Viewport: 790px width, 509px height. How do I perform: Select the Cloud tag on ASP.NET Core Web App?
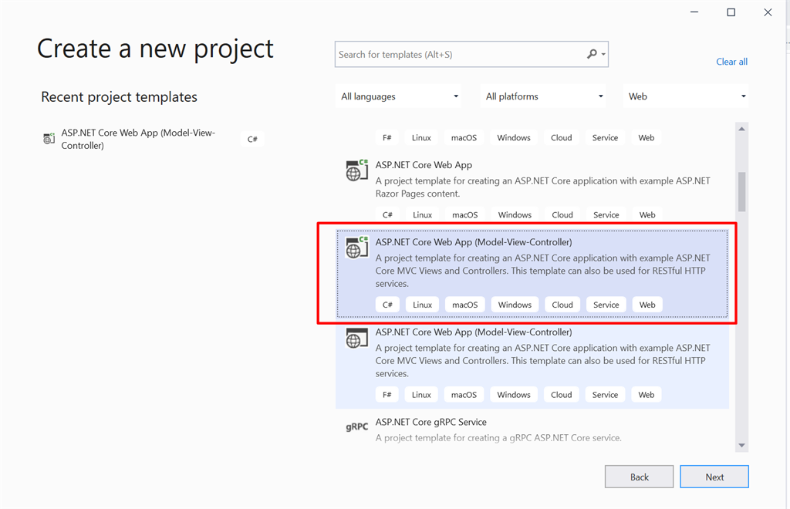562,214
